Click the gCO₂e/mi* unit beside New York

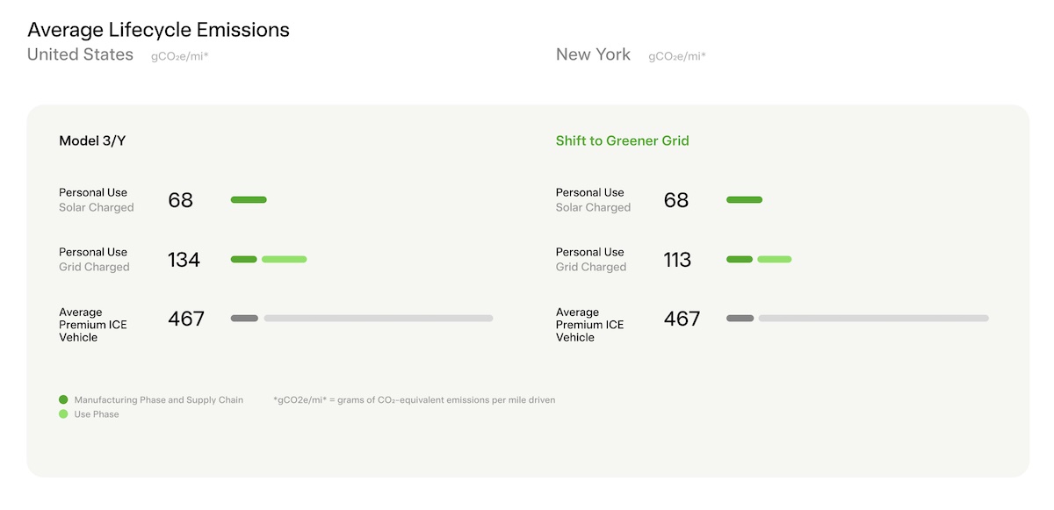click(x=677, y=57)
